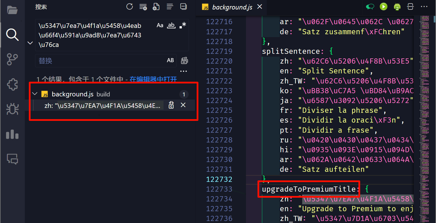The width and height of the screenshot is (436, 223).
Task: Open the Debug bug icon view
Action: 12,109
